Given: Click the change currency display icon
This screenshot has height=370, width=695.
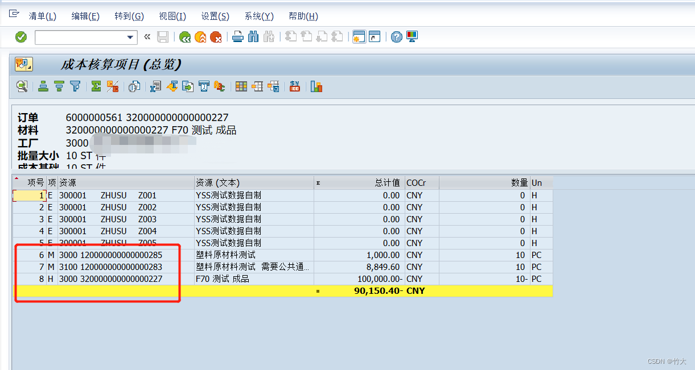Looking at the screenshot, I should (x=295, y=86).
